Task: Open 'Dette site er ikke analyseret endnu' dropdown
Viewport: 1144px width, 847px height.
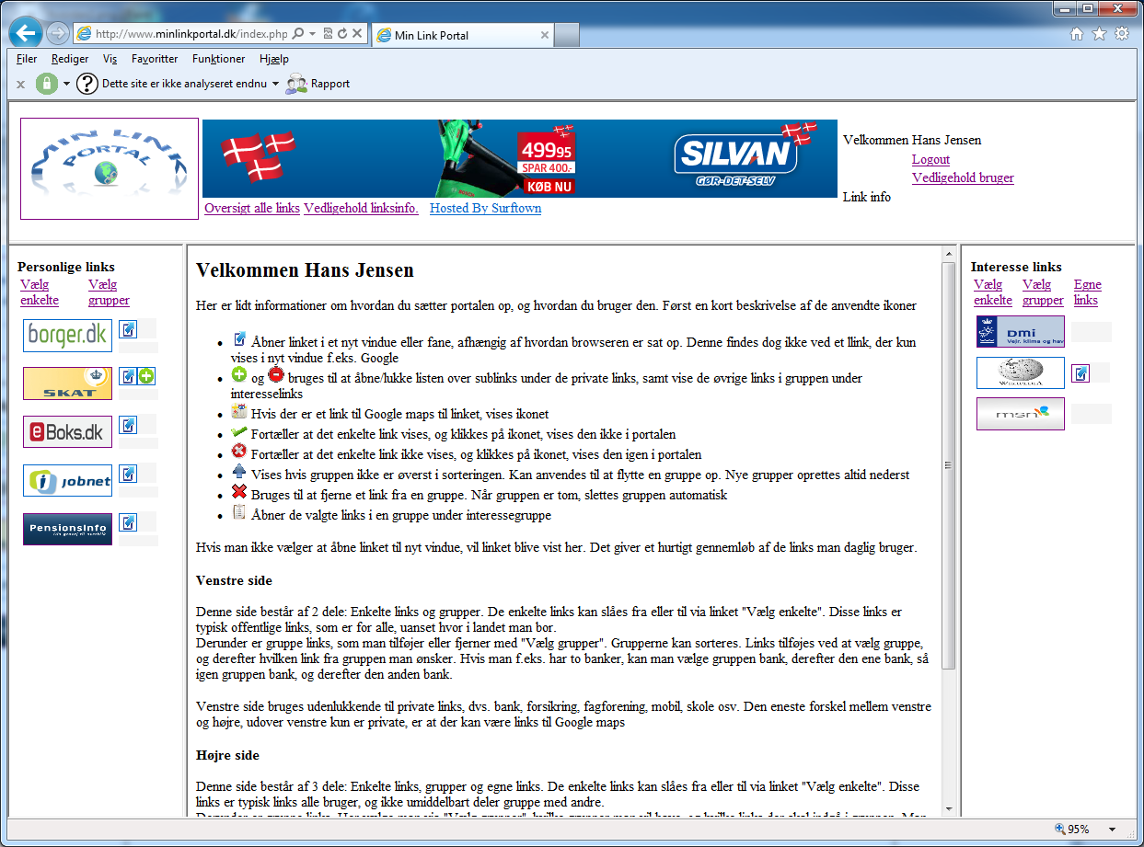Action: tap(275, 85)
